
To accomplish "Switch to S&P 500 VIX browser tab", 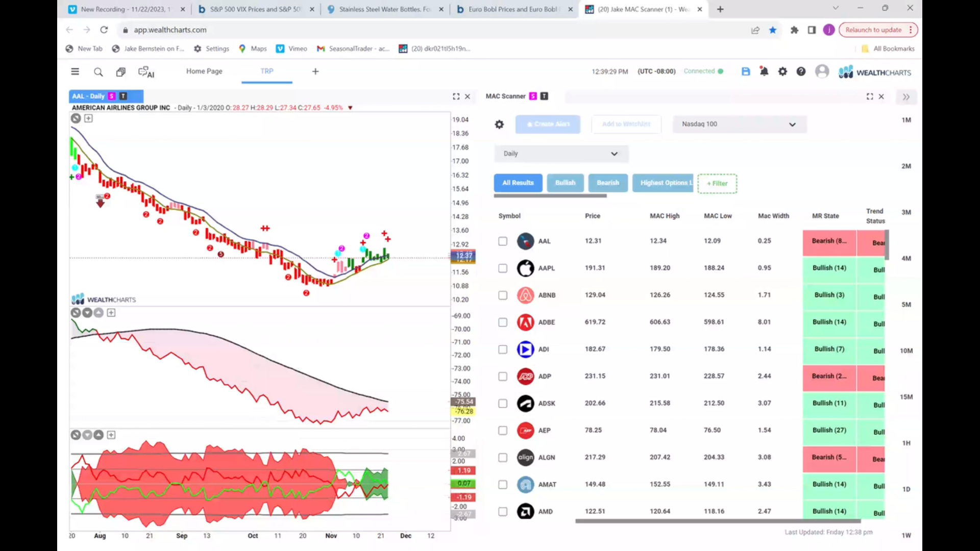I will point(256,9).
